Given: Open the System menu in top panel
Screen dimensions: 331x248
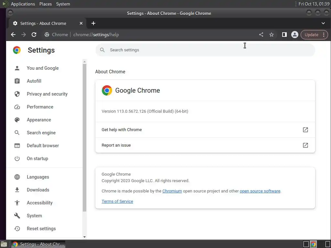Looking at the screenshot, I should point(63,4).
